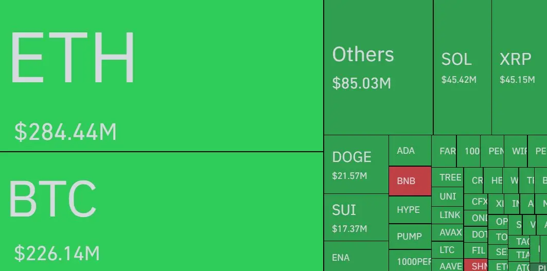Click the UNI tile
Image resolution: width=547 pixels, height=271 pixels.
[x=448, y=197]
